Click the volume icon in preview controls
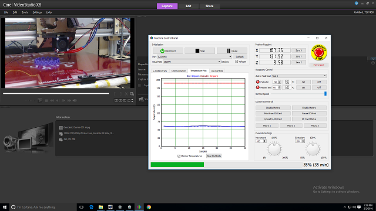 tap(75, 100)
